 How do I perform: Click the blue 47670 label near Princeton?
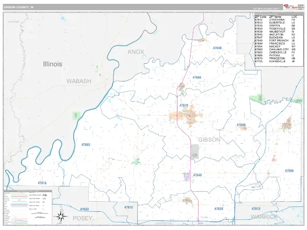coord(184,105)
